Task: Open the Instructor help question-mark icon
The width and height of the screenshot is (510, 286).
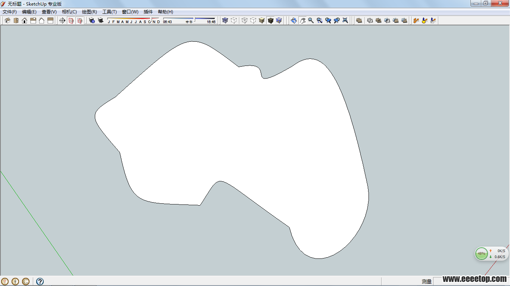Action: tap(40, 282)
